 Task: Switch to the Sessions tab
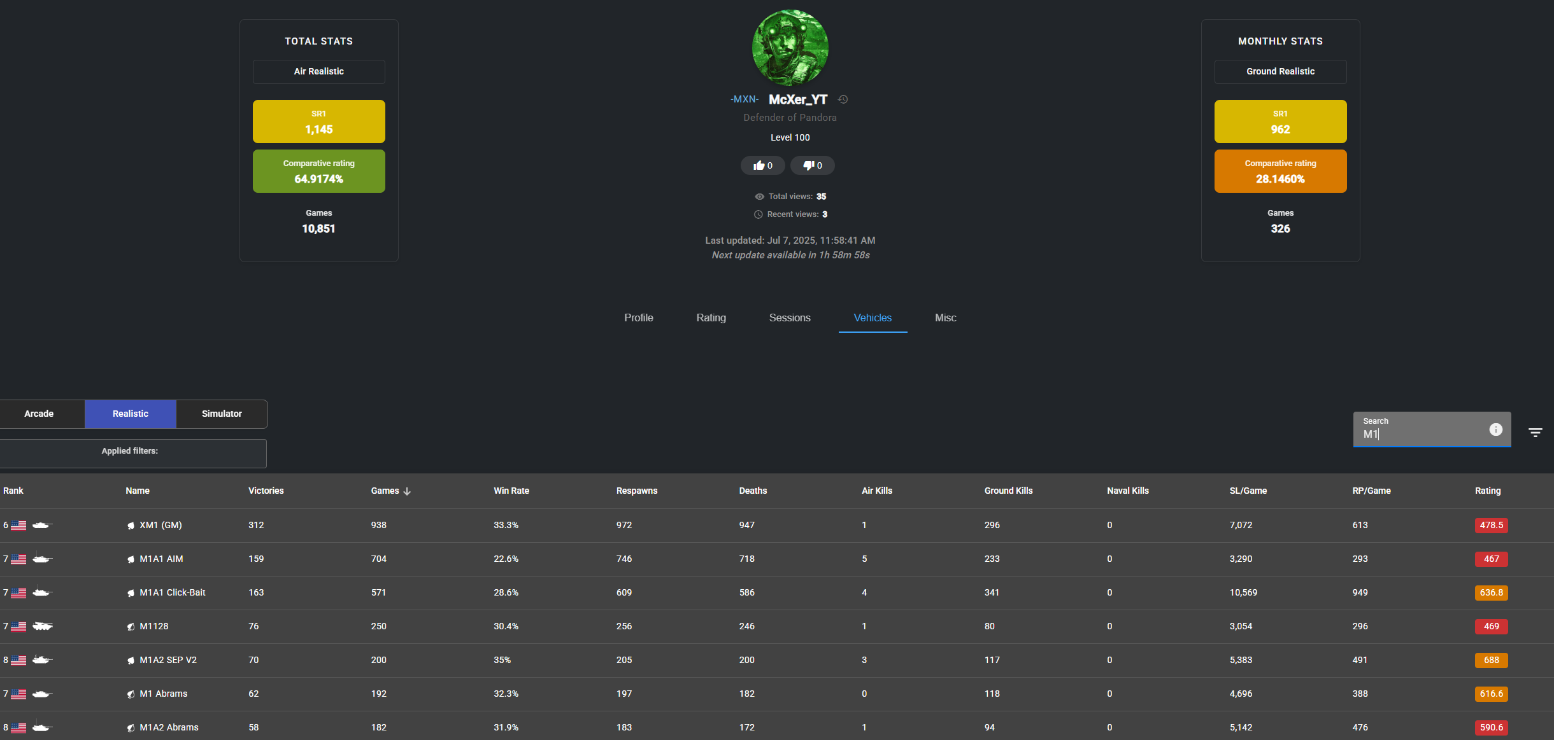(x=790, y=318)
